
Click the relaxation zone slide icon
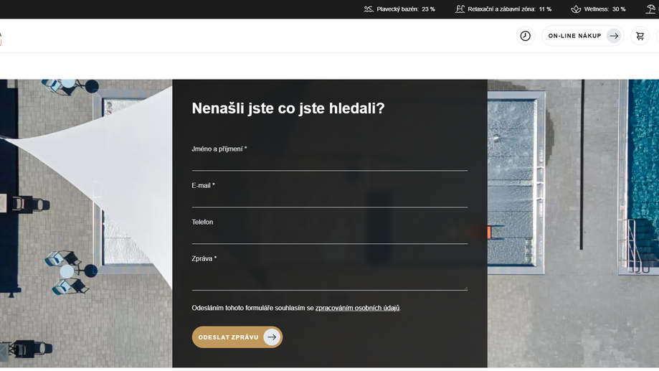[x=460, y=9]
